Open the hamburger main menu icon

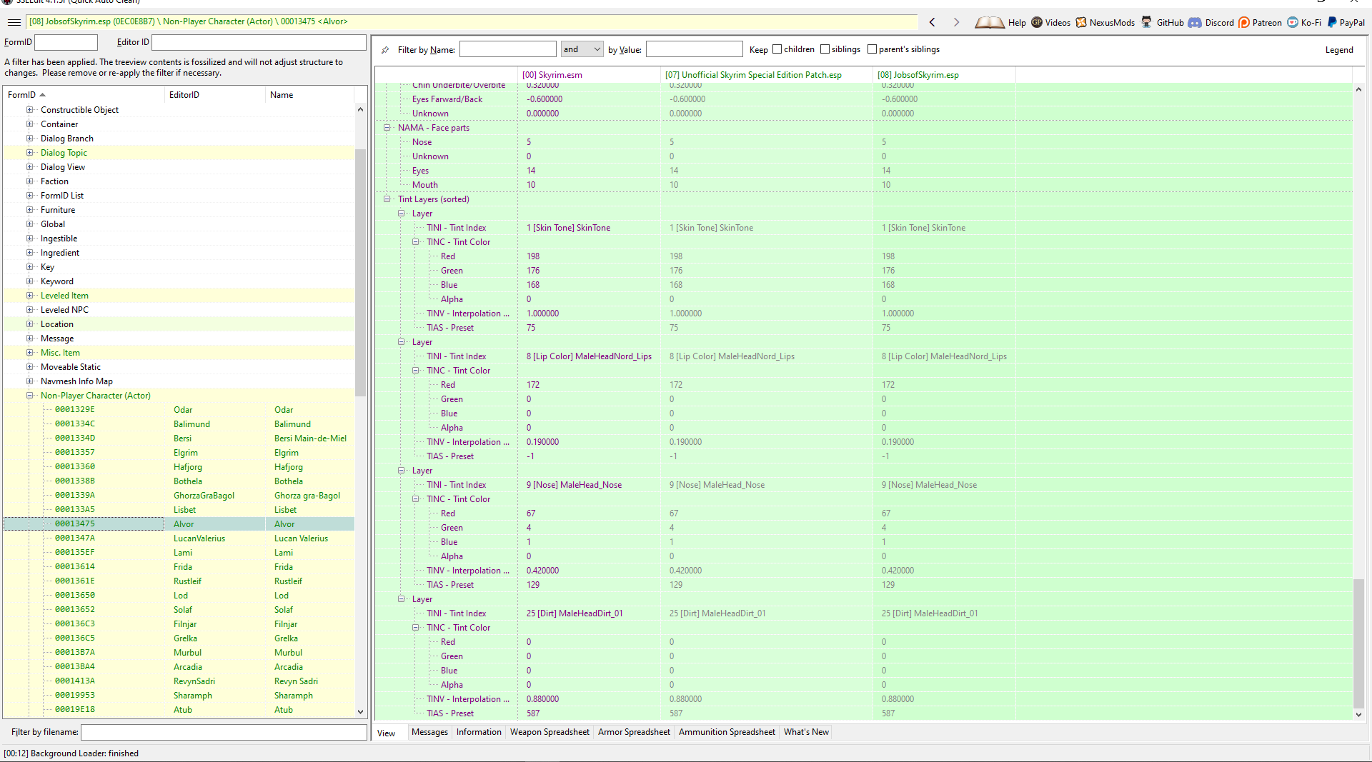pos(14,22)
